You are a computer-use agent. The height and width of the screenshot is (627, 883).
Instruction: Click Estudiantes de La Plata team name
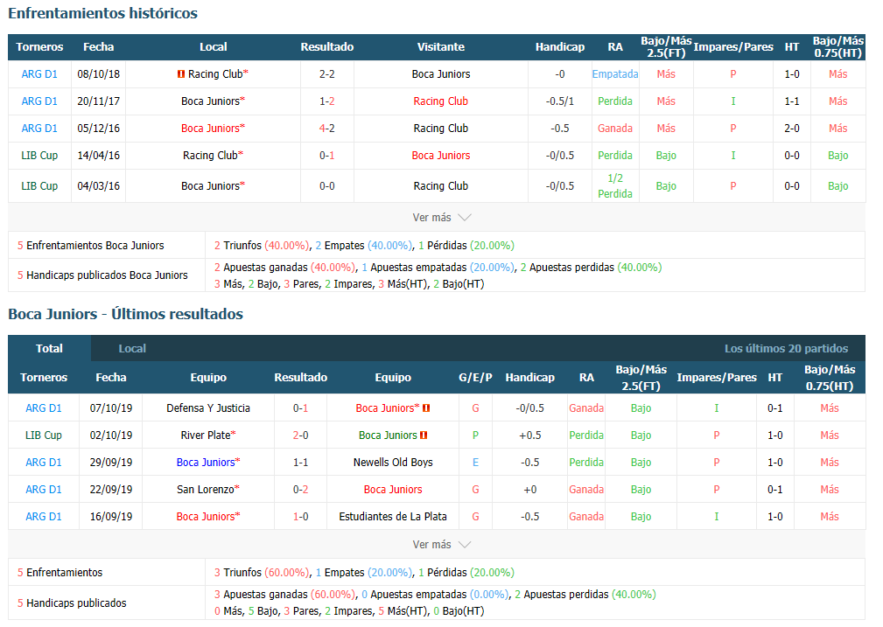(393, 516)
